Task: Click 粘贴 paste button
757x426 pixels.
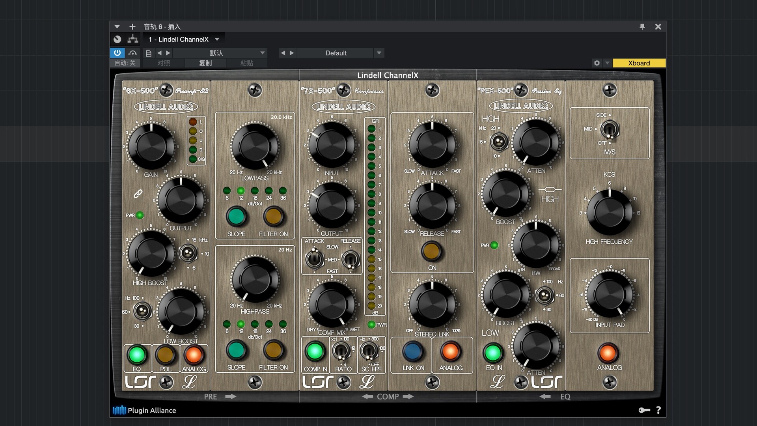Action: click(x=247, y=63)
